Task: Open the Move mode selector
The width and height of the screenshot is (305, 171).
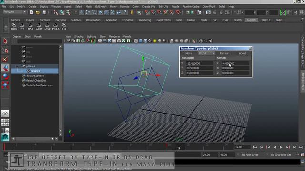Action: 189,53
